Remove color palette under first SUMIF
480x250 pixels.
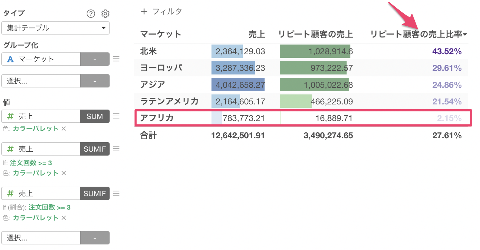click(x=64, y=173)
